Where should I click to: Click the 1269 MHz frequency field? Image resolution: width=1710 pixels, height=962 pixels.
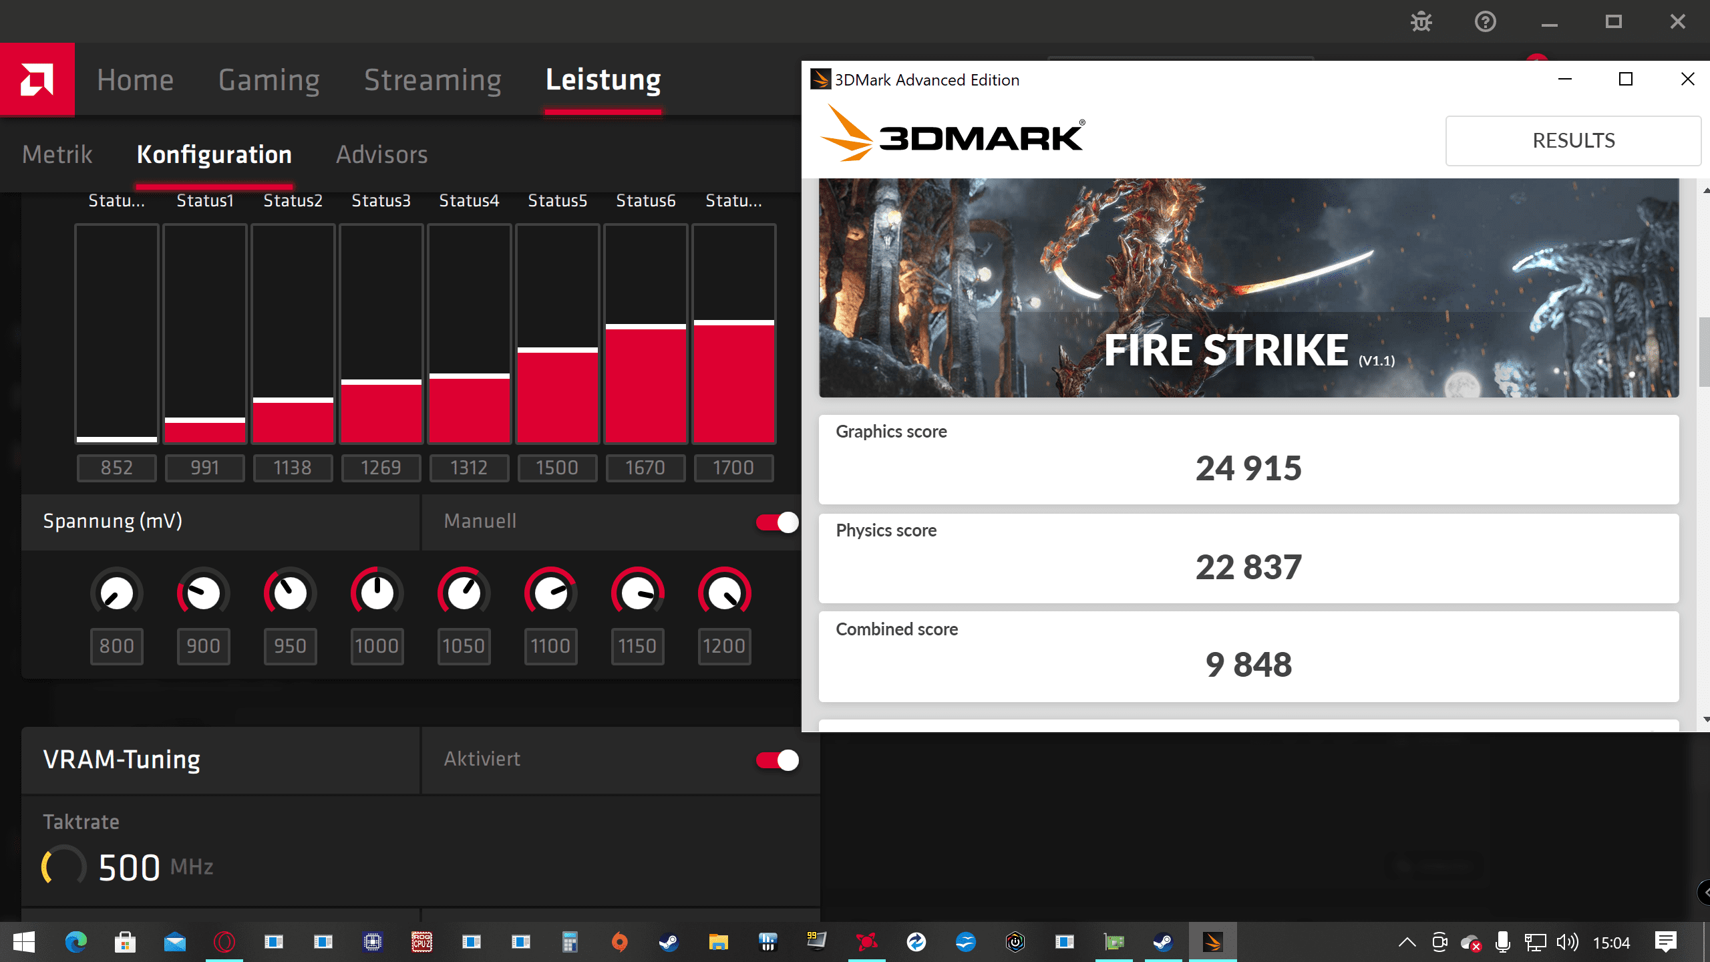[x=381, y=468]
